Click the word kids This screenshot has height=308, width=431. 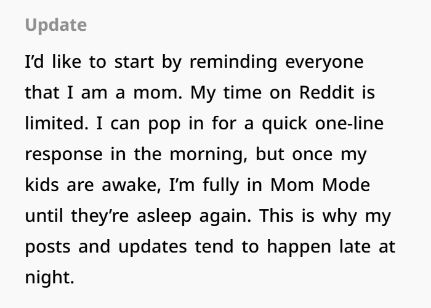coord(42,185)
